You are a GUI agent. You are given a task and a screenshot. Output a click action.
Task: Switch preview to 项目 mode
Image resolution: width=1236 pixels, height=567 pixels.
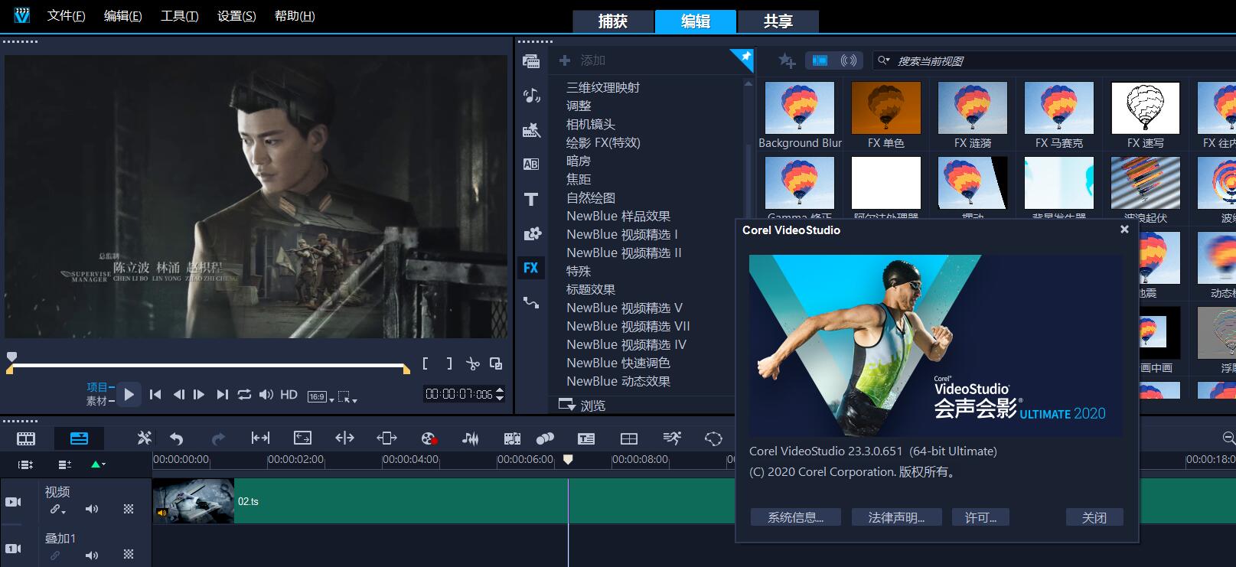(x=100, y=387)
